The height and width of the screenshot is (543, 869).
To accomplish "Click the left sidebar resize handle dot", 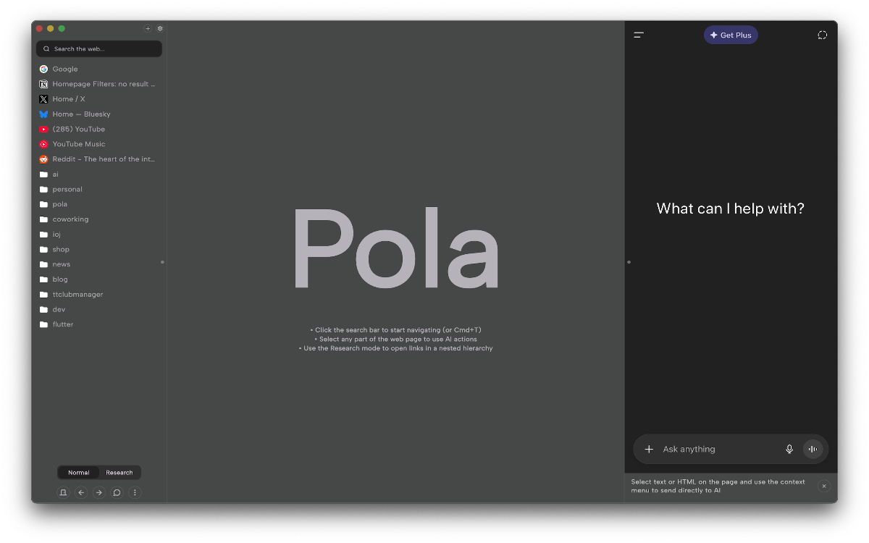I will (162, 262).
